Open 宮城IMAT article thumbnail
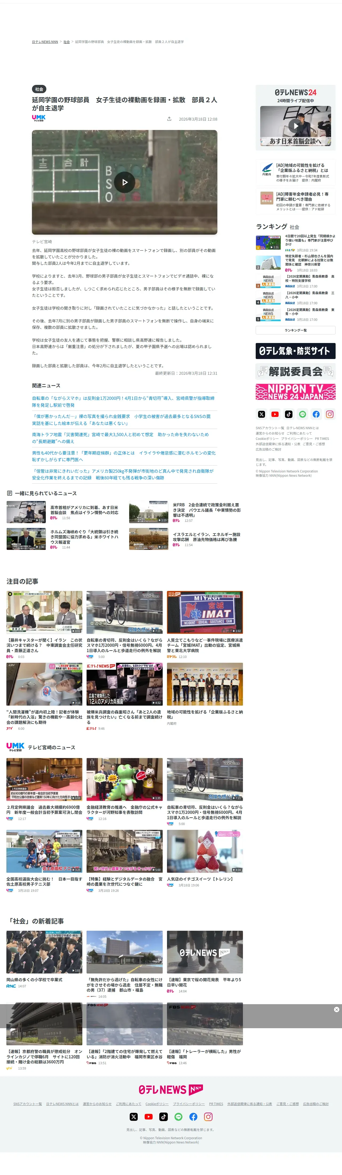The height and width of the screenshot is (1175, 342). pos(205,612)
